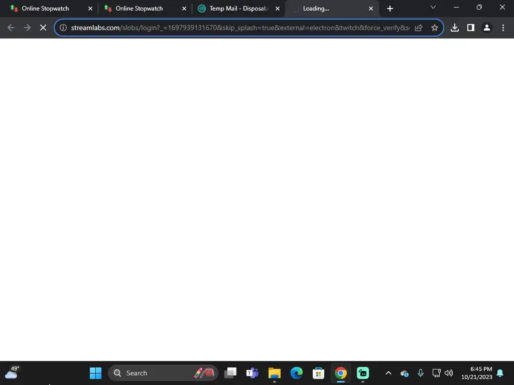The height and width of the screenshot is (385, 514).
Task: Open Microsoft Edge from taskbar
Action: point(297,373)
